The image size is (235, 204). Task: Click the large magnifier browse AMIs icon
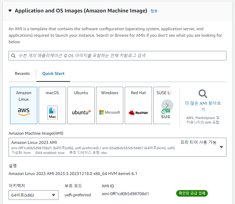coord(203,94)
